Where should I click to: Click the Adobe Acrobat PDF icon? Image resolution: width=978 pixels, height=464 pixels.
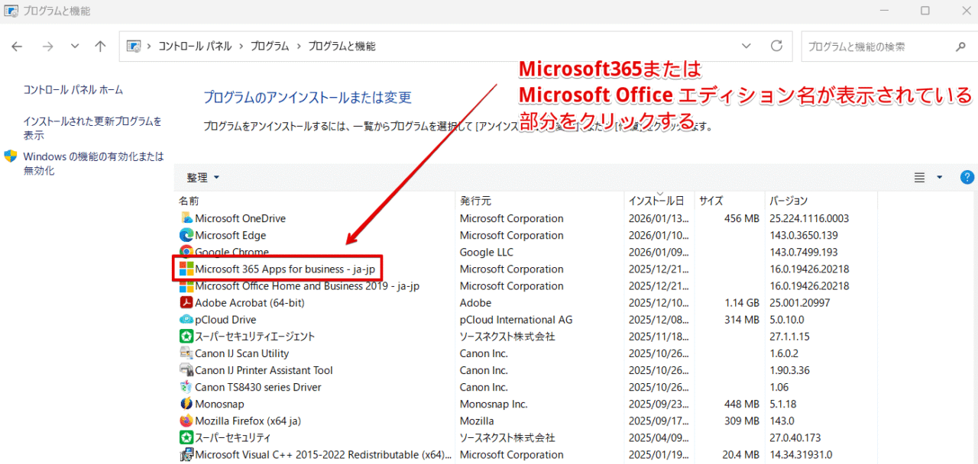point(186,302)
